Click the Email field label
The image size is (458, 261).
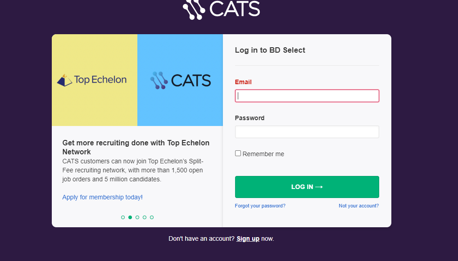tap(243, 82)
